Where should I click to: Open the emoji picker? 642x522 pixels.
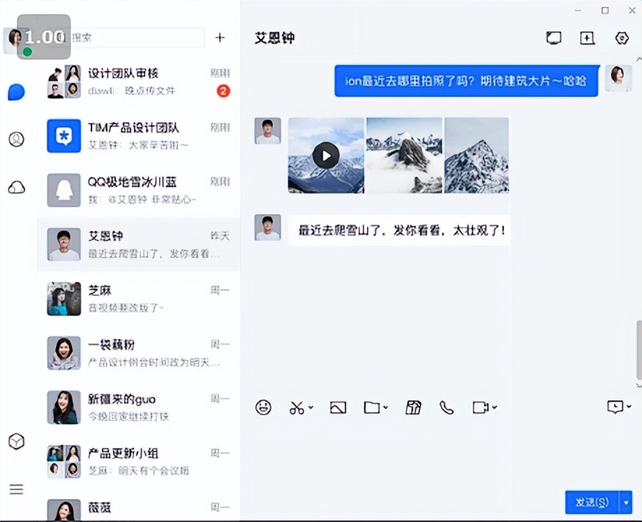pos(263,407)
